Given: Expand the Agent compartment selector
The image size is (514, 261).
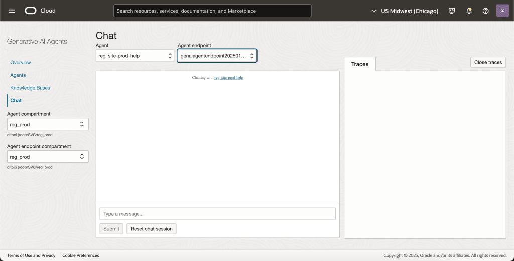Looking at the screenshot, I should click(48, 124).
